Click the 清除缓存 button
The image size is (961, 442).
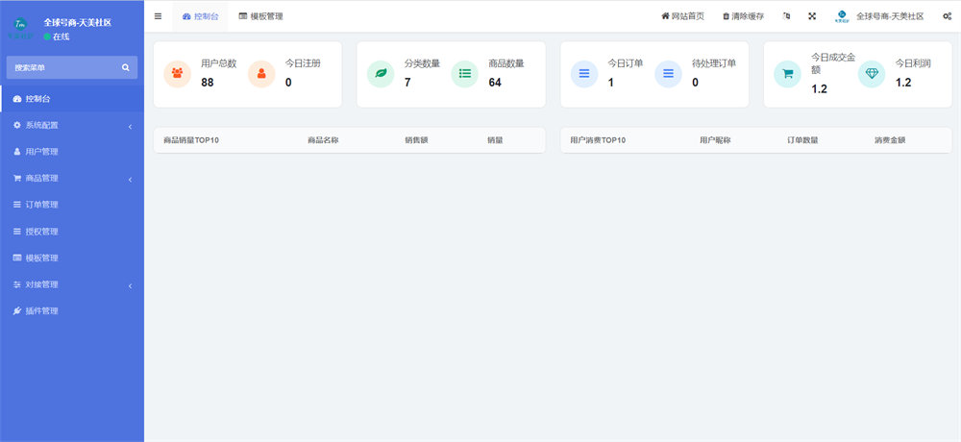[x=743, y=16]
